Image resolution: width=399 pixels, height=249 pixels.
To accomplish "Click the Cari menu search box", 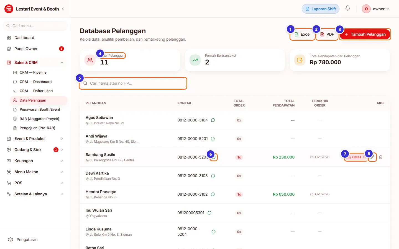I will tap(35, 26).
